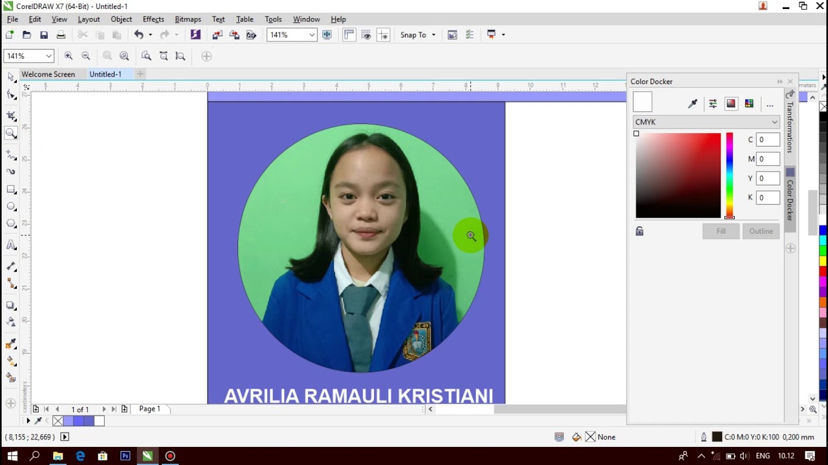Viewport: 828px width, 465px height.
Task: Click the New document icon
Action: pos(10,35)
